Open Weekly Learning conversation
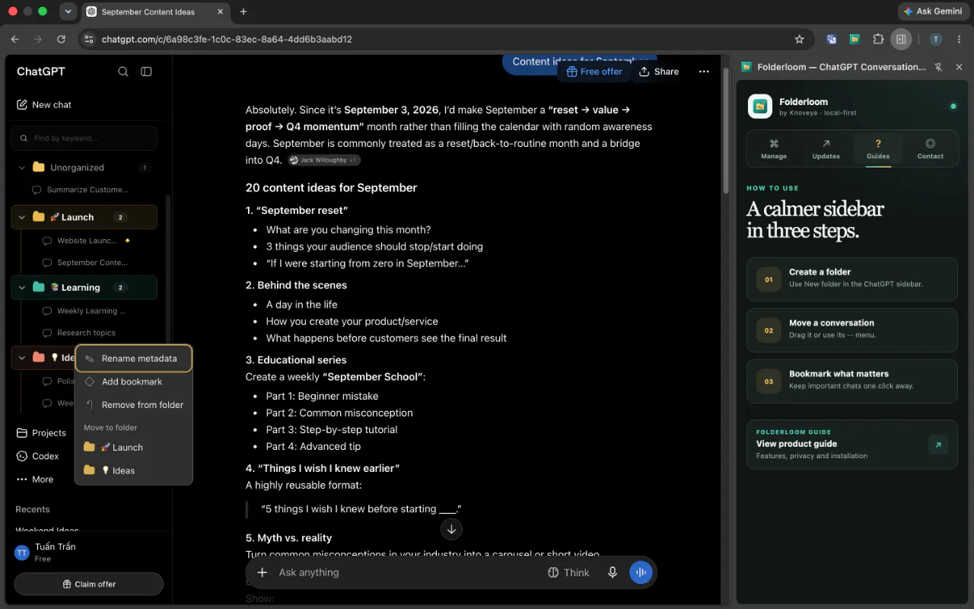Screen dimensions: 974x609 pos(91,311)
